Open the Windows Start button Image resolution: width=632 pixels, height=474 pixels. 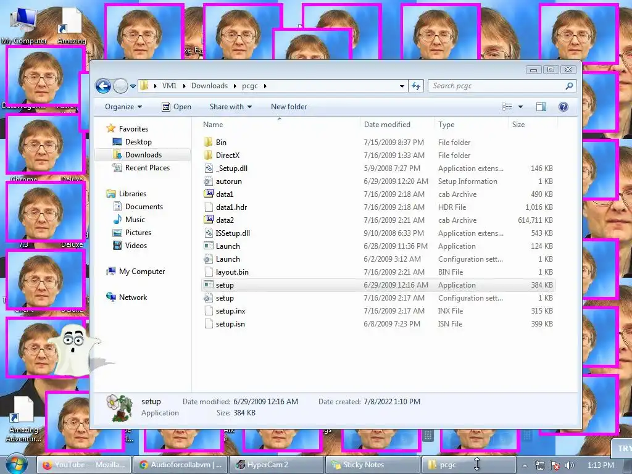[17, 464]
